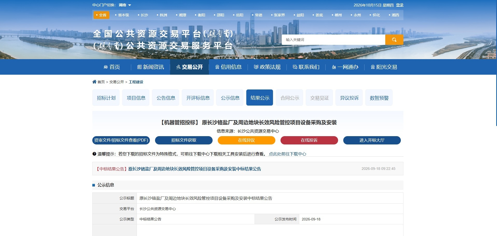Click the 联系我们 nav icon
The width and height of the screenshot is (497, 236).
pyautogui.click(x=295, y=67)
